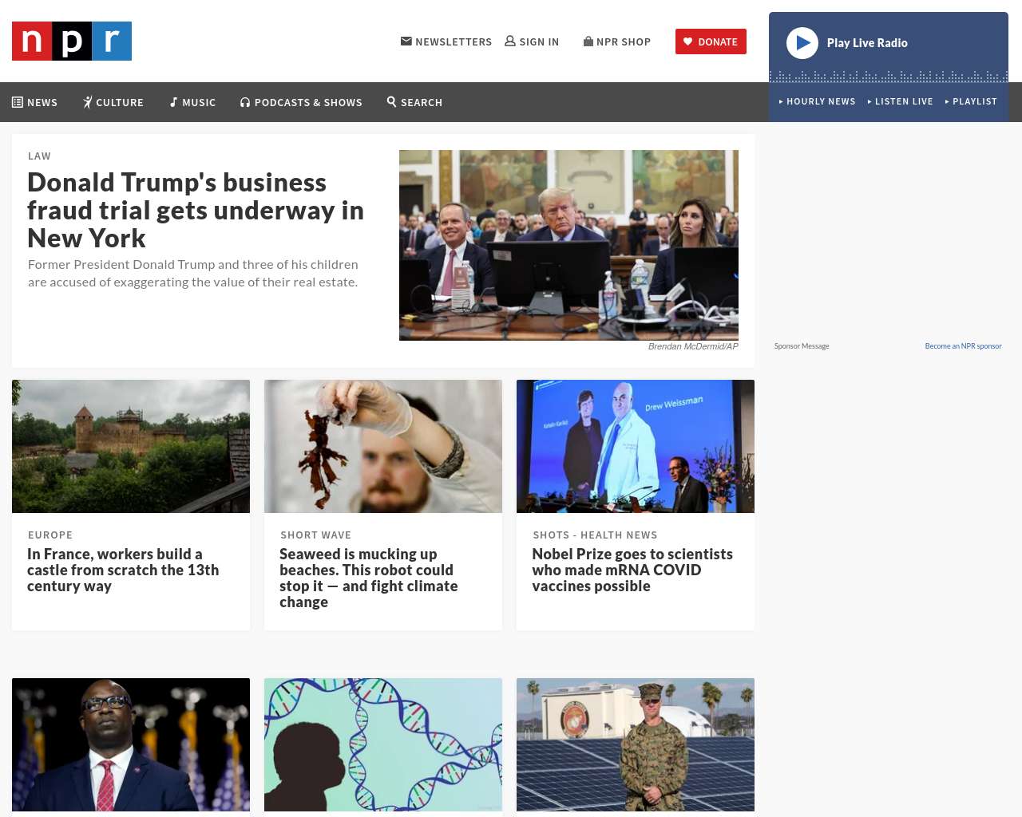
Task: Click the shopping bag NPR Shop icon
Action: click(588, 41)
